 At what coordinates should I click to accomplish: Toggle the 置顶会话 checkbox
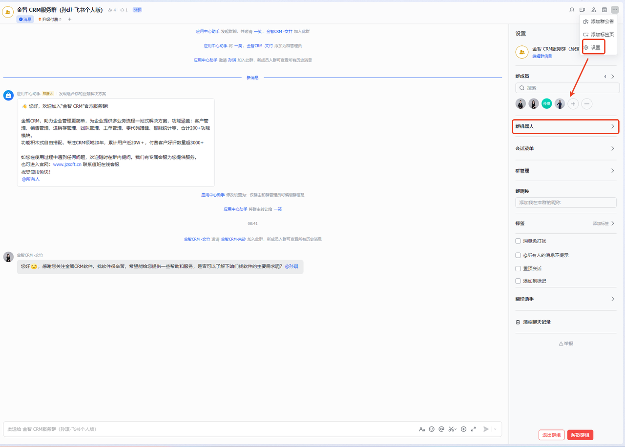(518, 268)
